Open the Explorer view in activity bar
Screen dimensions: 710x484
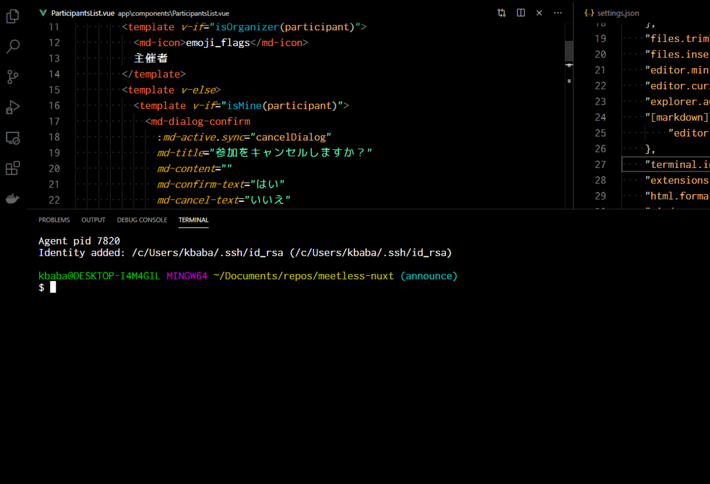pos(12,15)
